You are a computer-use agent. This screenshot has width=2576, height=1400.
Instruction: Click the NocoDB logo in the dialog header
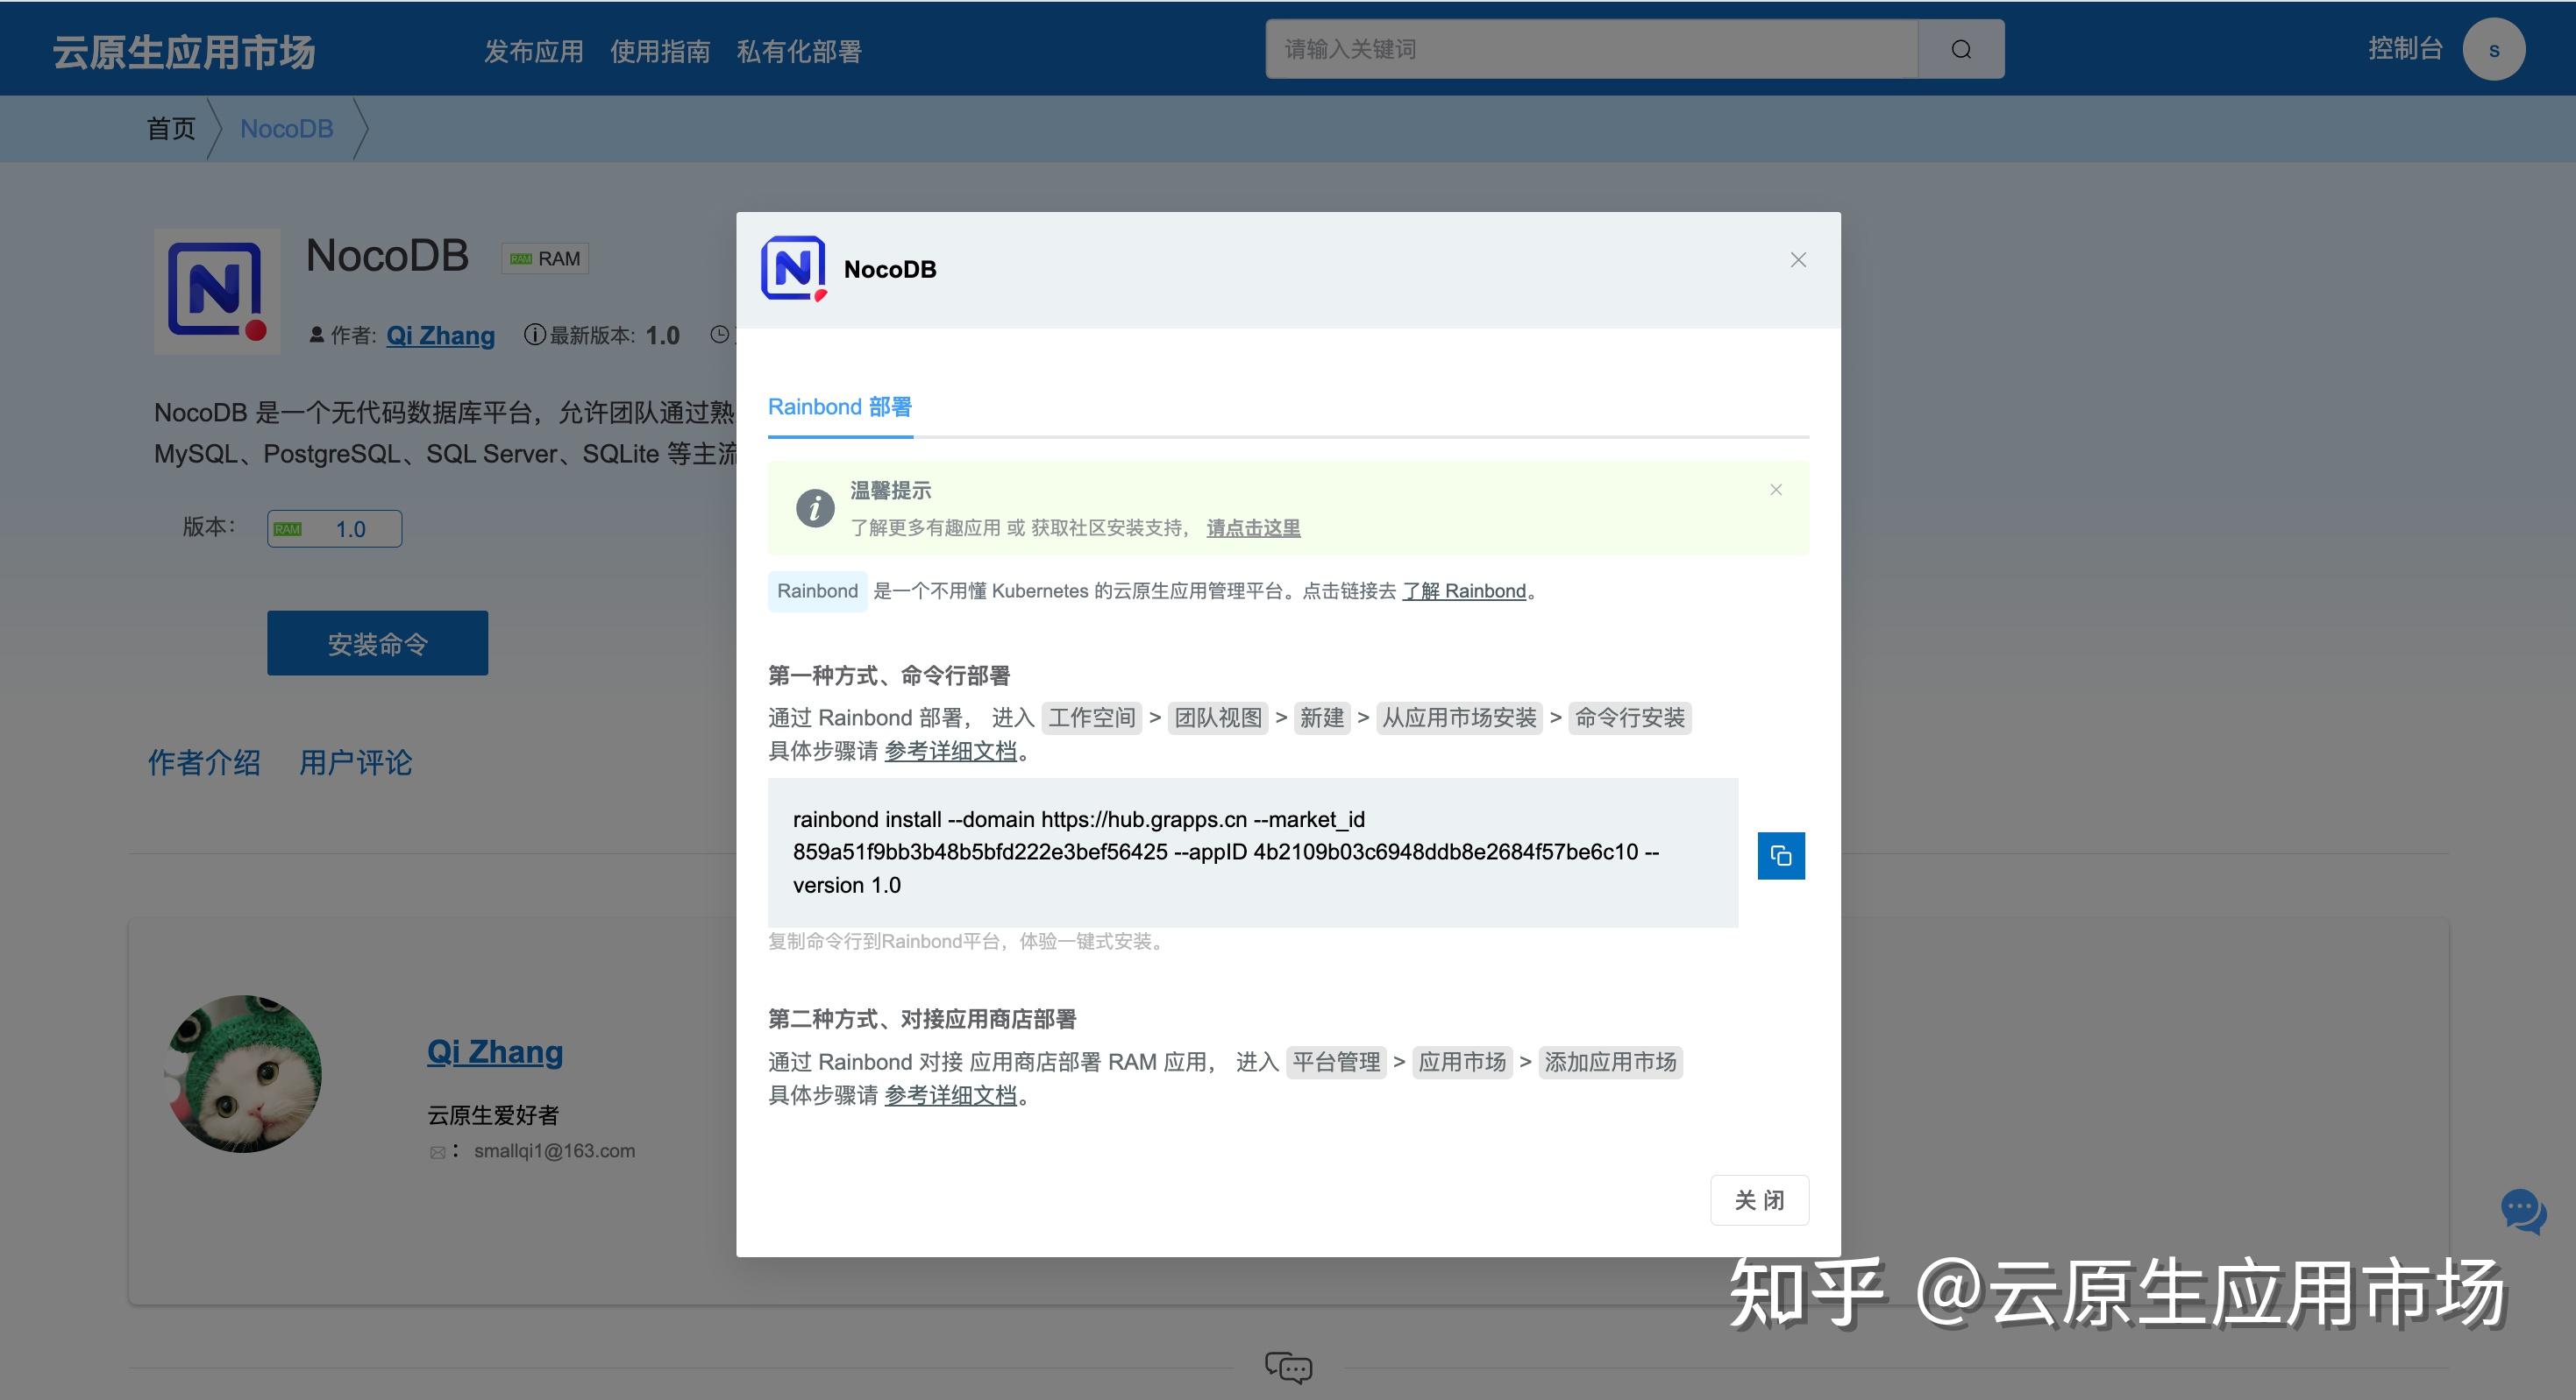793,268
